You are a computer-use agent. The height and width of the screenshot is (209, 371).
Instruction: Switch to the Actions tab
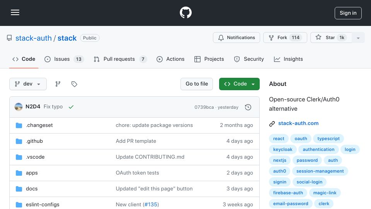[x=170, y=59]
